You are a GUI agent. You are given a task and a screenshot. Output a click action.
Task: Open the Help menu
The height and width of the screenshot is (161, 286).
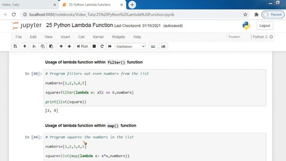[x=137, y=37]
